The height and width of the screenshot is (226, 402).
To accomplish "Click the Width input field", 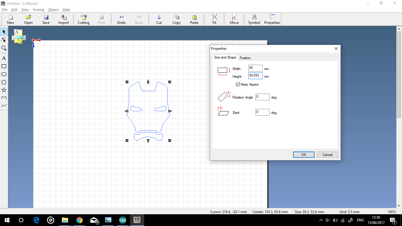I will (x=255, y=68).
